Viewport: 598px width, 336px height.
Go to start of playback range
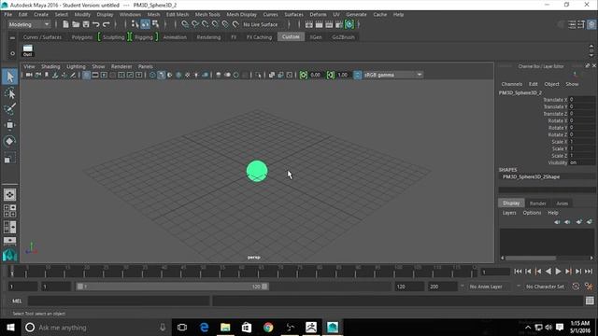pos(518,272)
